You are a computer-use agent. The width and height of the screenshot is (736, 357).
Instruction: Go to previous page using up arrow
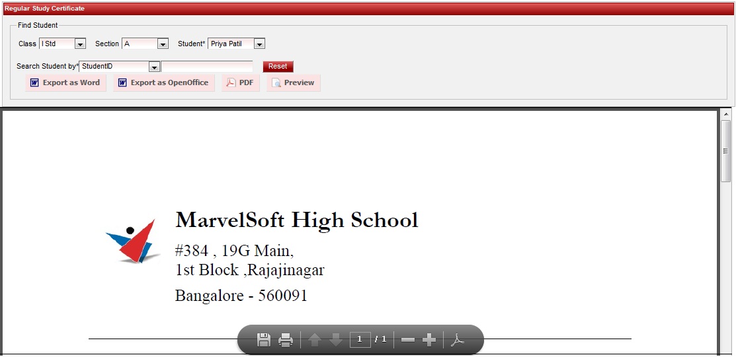315,340
